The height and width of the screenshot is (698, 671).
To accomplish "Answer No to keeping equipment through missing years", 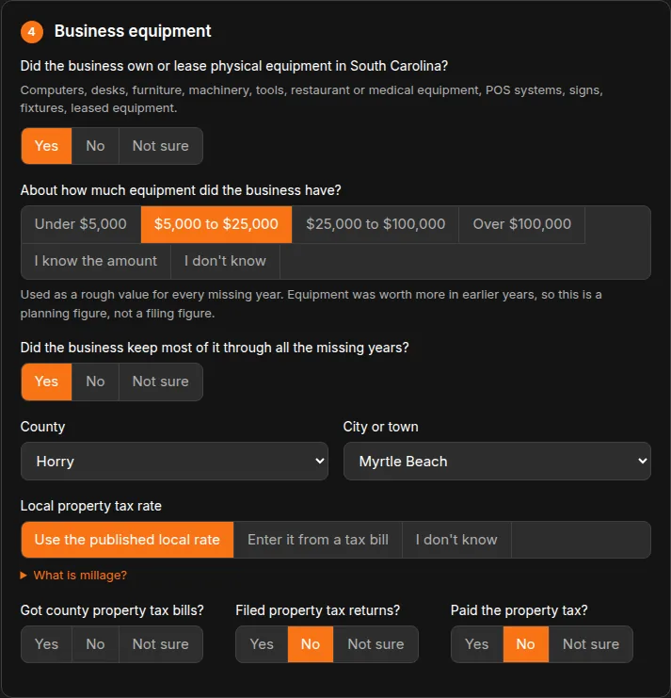I will coord(95,381).
